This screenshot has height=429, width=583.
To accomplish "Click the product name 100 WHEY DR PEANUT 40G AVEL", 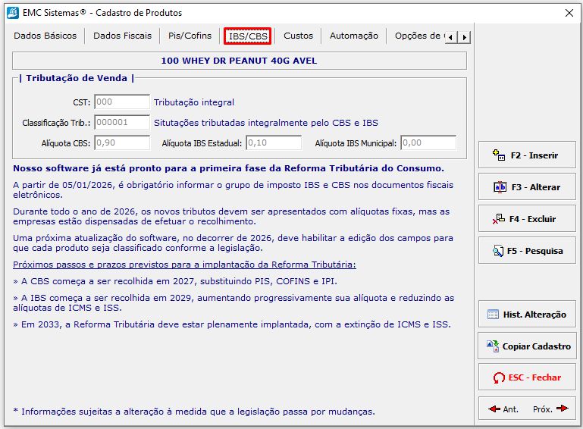I will (x=239, y=61).
